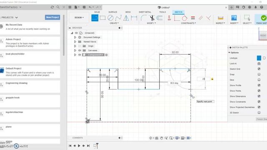This screenshot has width=267, height=150.
Task: Search in the data panel
Action: [x=58, y=7]
